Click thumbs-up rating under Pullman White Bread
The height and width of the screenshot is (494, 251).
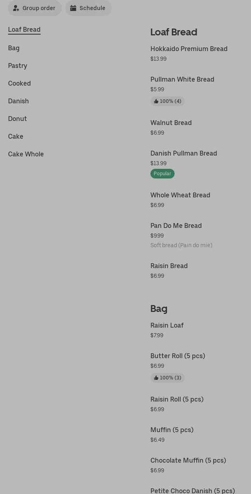pos(167,101)
